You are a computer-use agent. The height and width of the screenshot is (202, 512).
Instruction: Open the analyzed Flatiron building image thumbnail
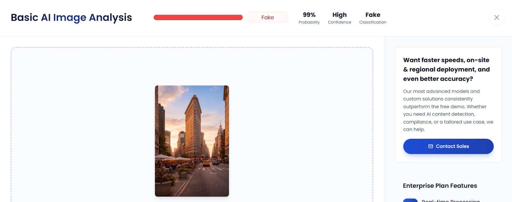pos(192,141)
